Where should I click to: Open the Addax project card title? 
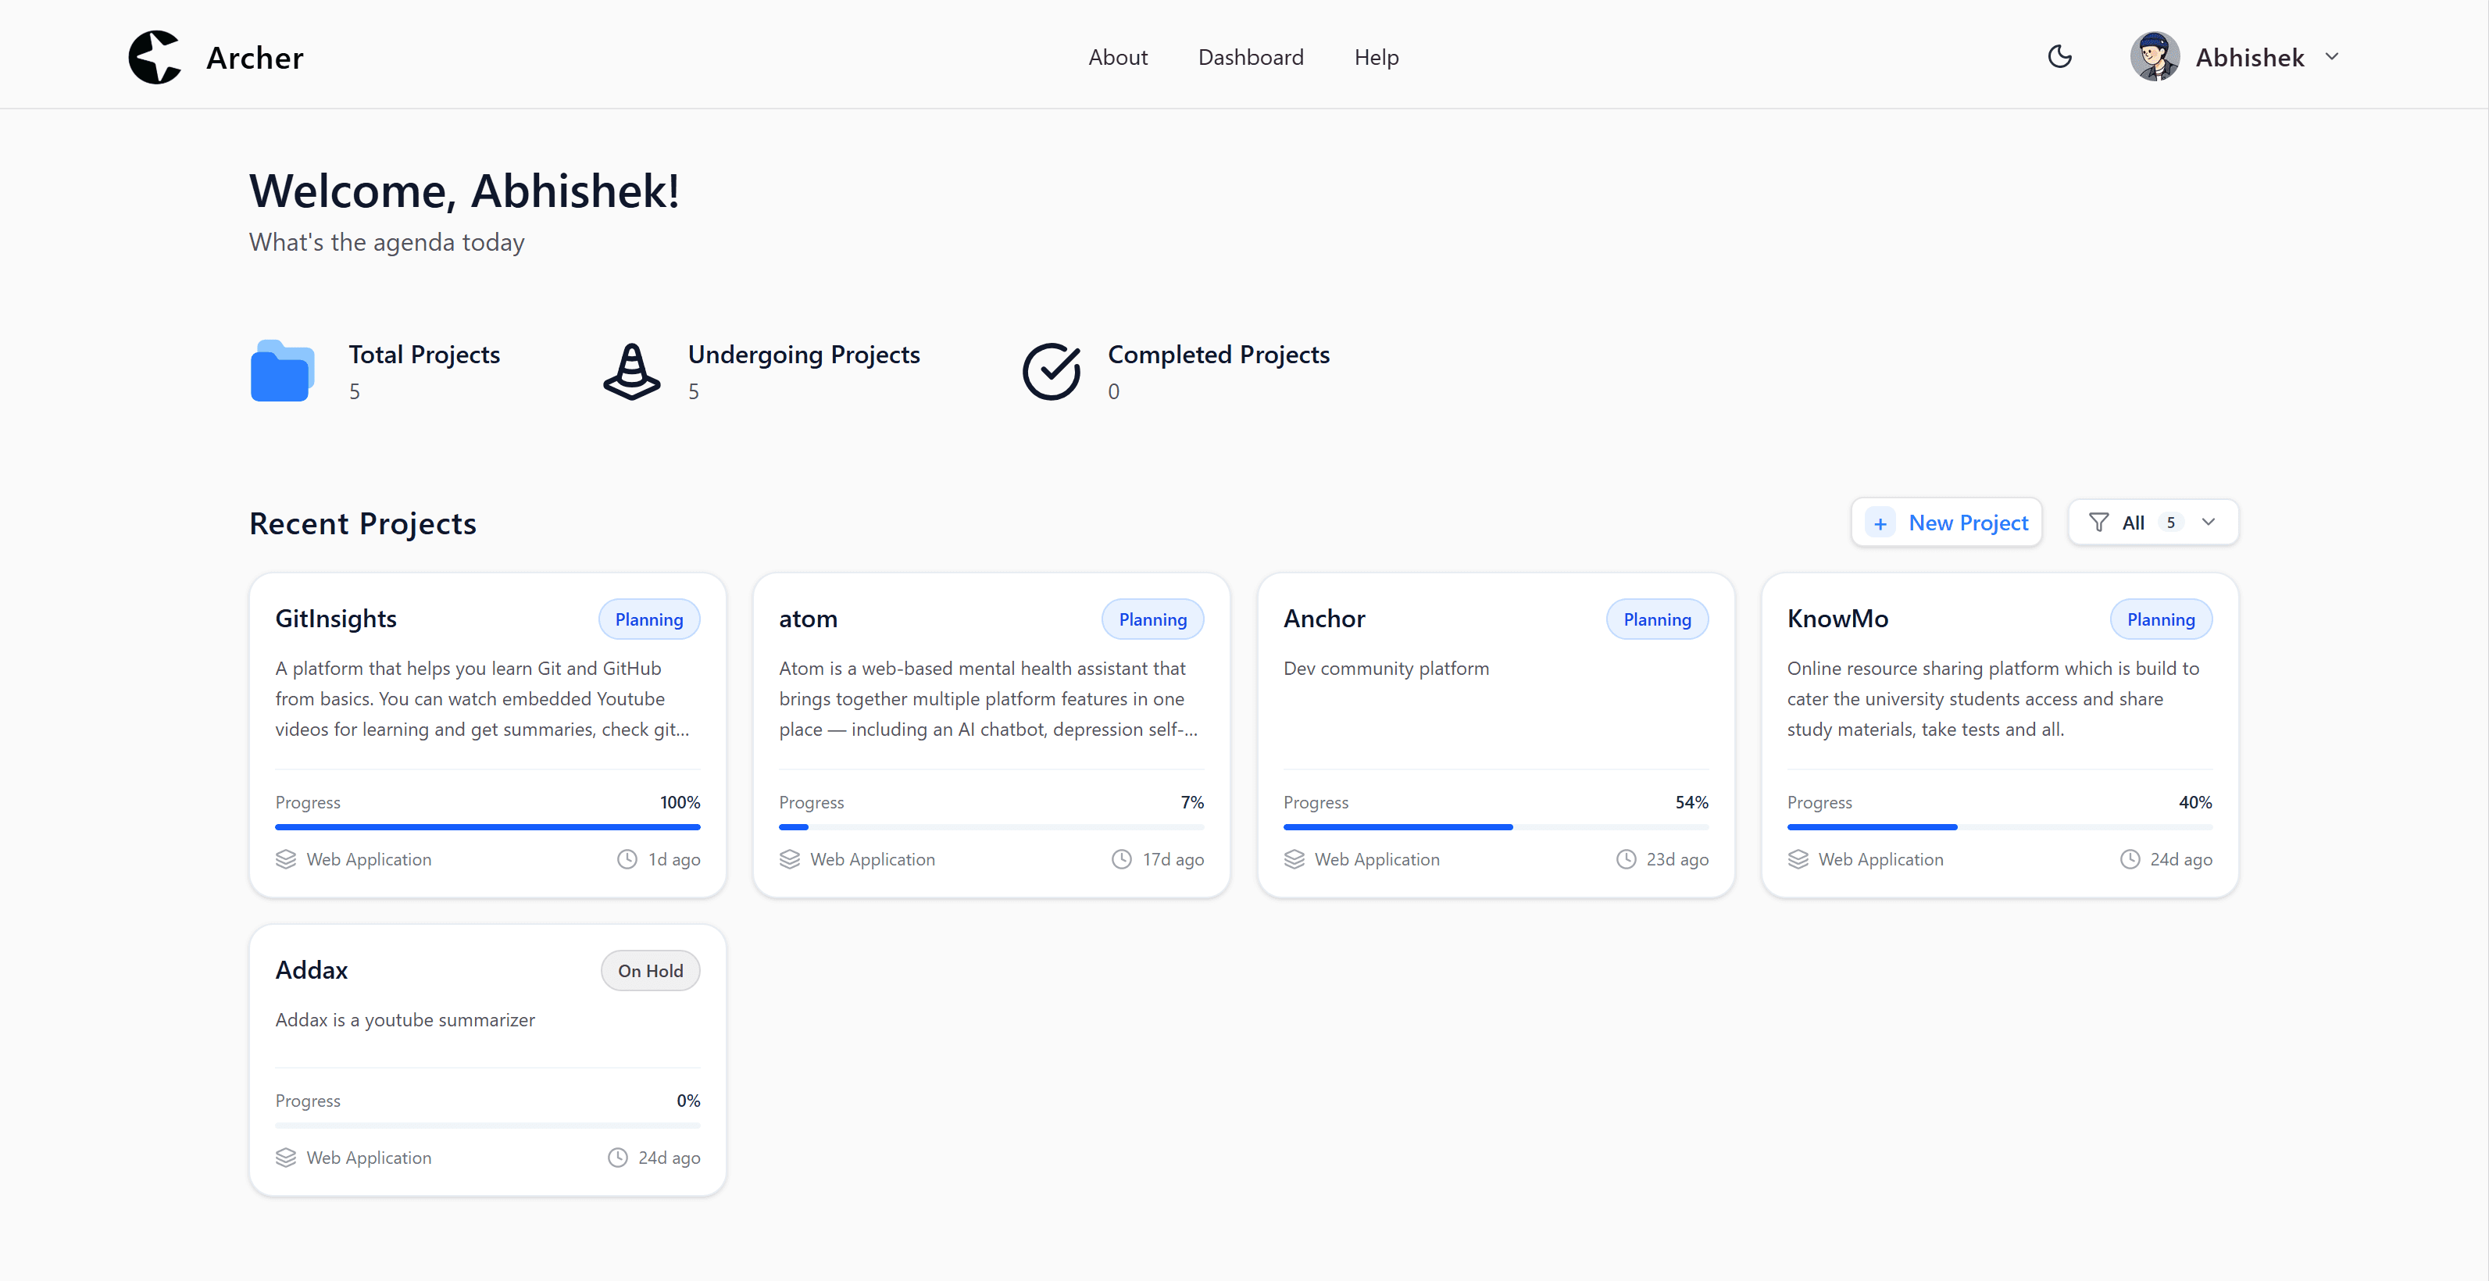[311, 970]
